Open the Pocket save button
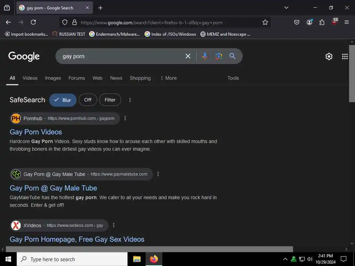 click(x=297, y=22)
